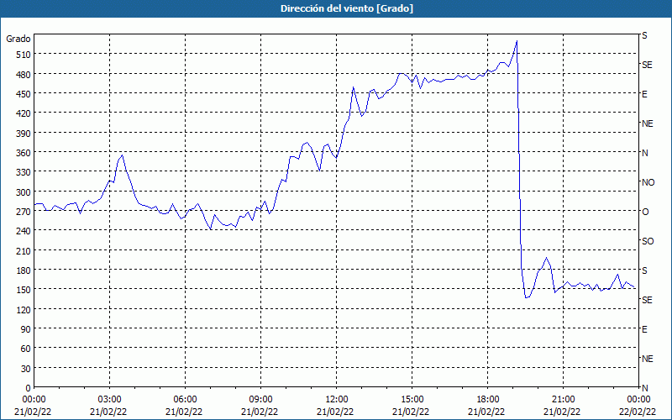Click the "E" compass label beside 450
Viewport: 672px width, 420px height.
tap(644, 94)
